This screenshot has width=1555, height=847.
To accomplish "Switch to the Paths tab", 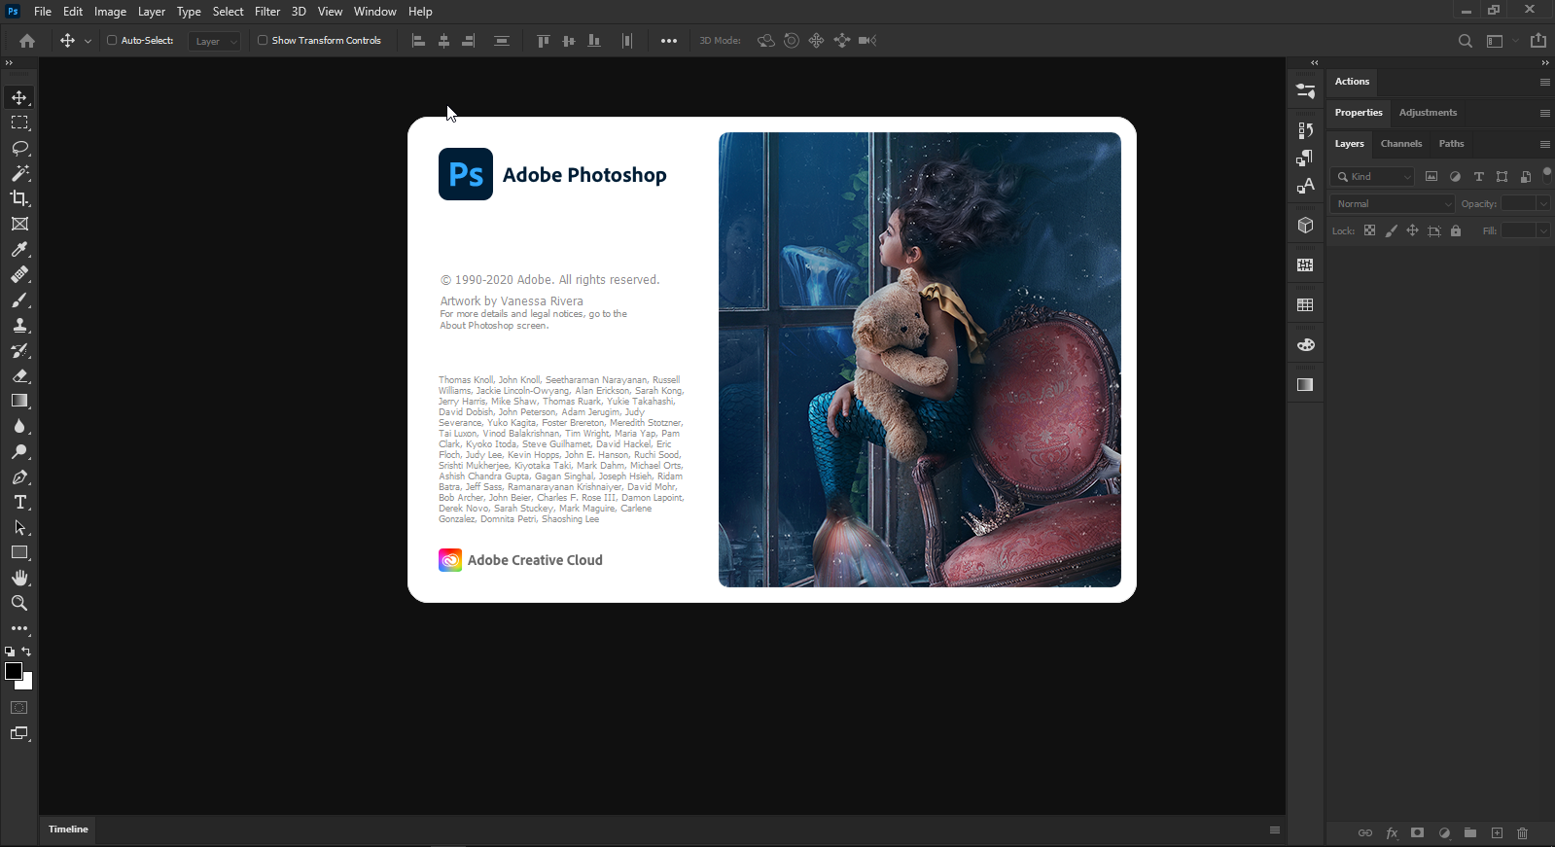I will click(x=1452, y=144).
